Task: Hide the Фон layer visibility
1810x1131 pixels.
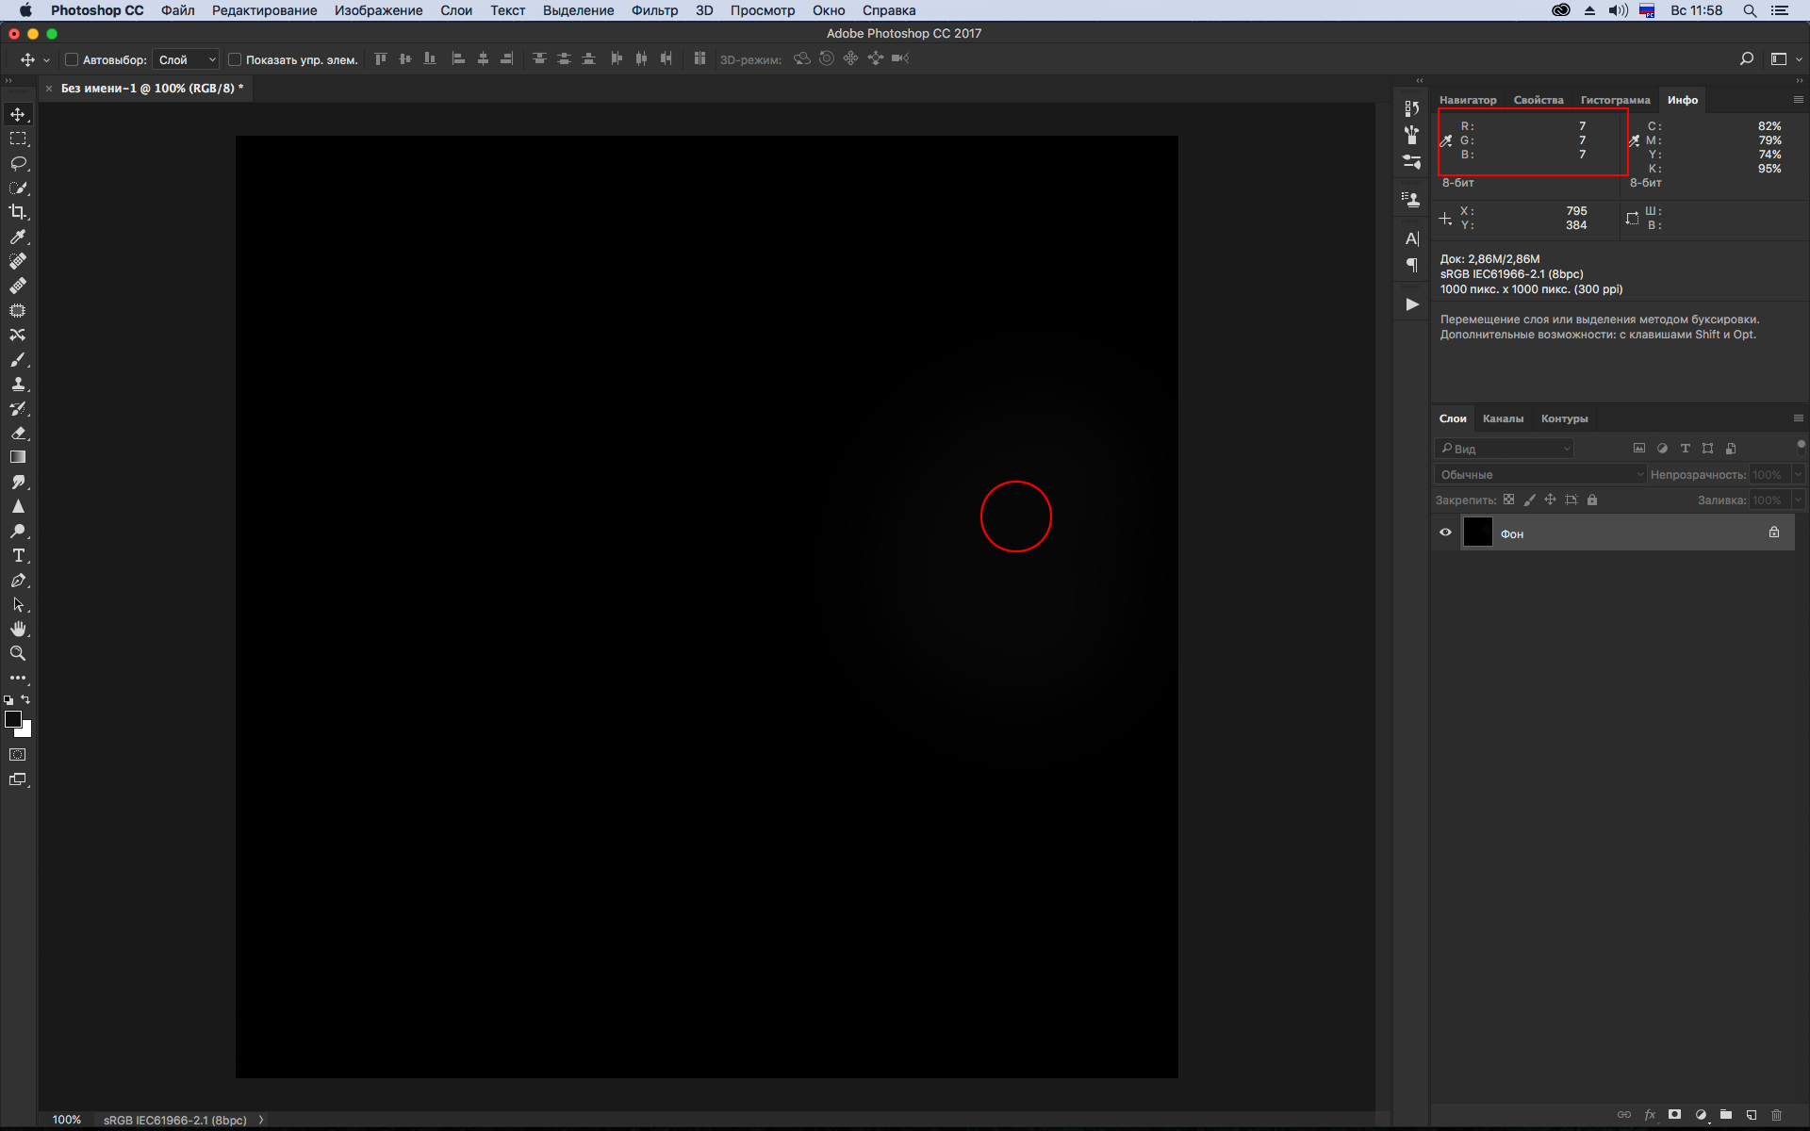Action: pyautogui.click(x=1445, y=533)
